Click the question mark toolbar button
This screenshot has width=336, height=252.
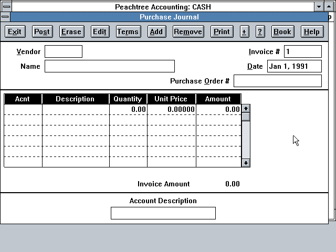(260, 31)
